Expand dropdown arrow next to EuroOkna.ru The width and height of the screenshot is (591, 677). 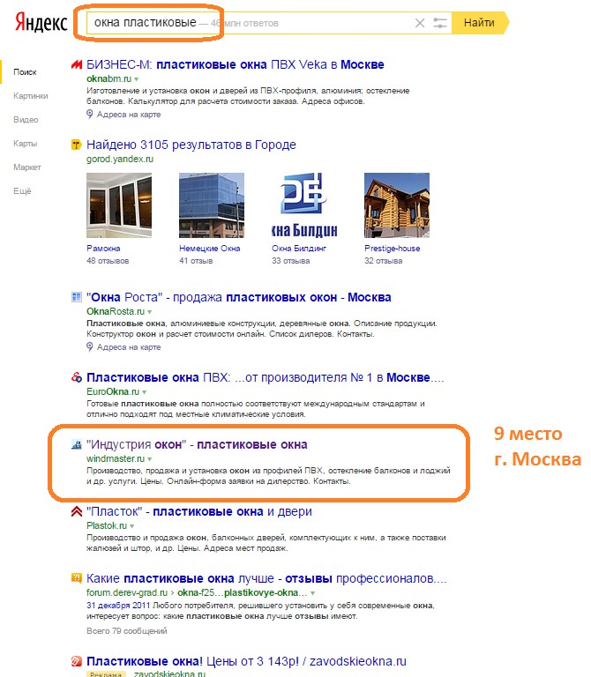[145, 392]
